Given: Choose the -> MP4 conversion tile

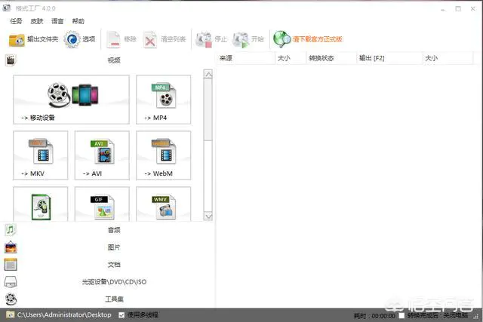Looking at the screenshot, I should pos(164,100).
